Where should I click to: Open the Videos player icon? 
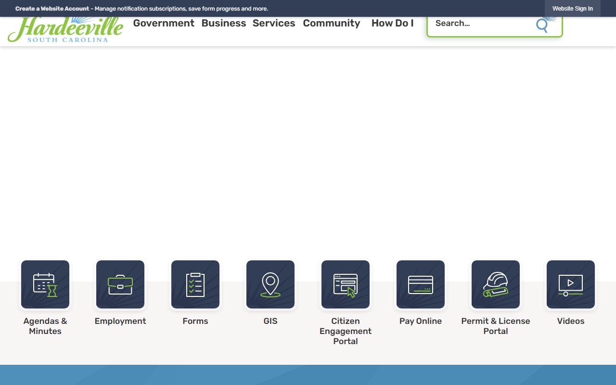coord(571,284)
